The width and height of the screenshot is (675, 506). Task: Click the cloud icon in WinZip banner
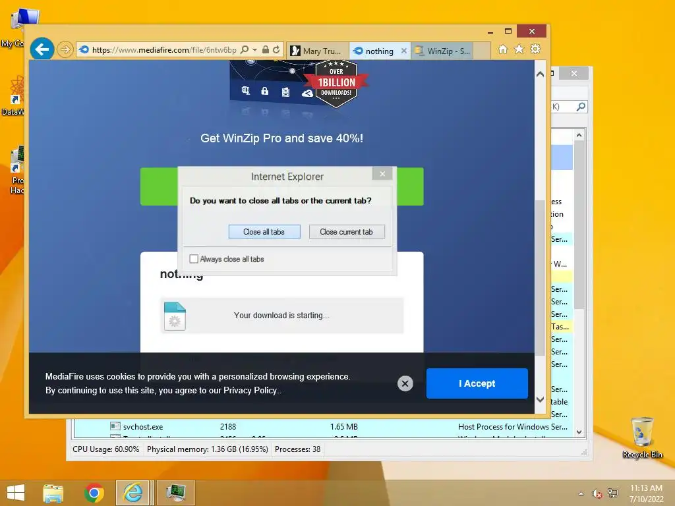pyautogui.click(x=307, y=93)
